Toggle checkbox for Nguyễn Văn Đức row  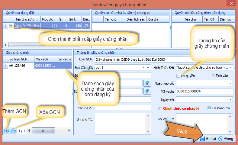[x=11, y=26]
